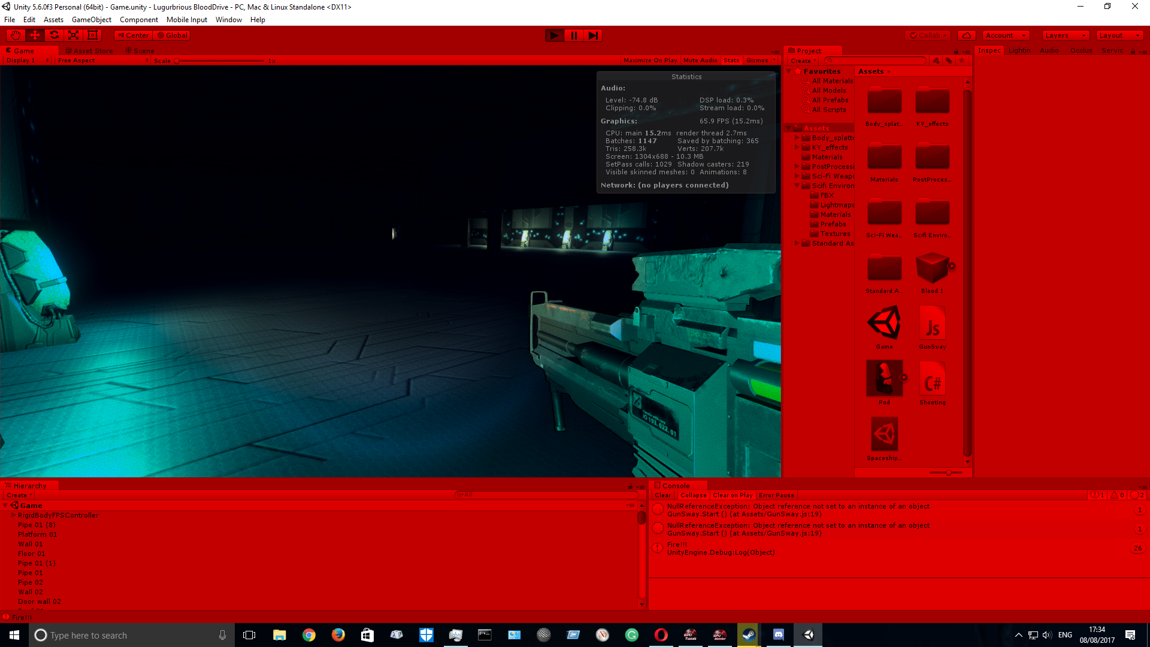Open the Component menu
Viewport: 1150px width, 647px height.
tap(138, 20)
